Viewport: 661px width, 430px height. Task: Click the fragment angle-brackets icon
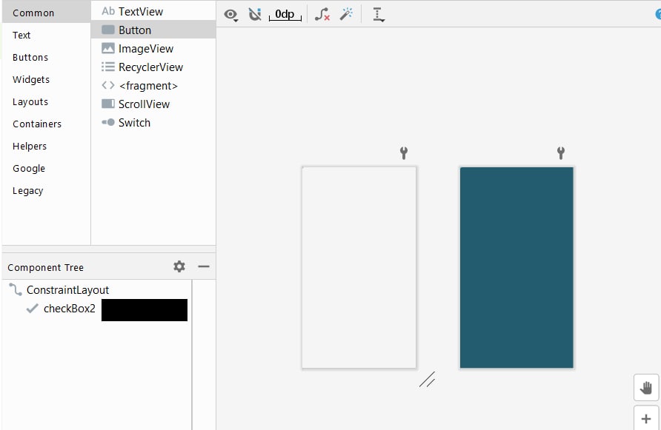[108, 85]
